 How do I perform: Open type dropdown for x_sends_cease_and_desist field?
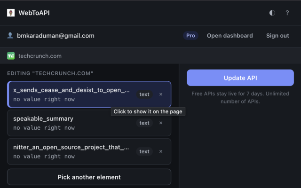point(144,94)
